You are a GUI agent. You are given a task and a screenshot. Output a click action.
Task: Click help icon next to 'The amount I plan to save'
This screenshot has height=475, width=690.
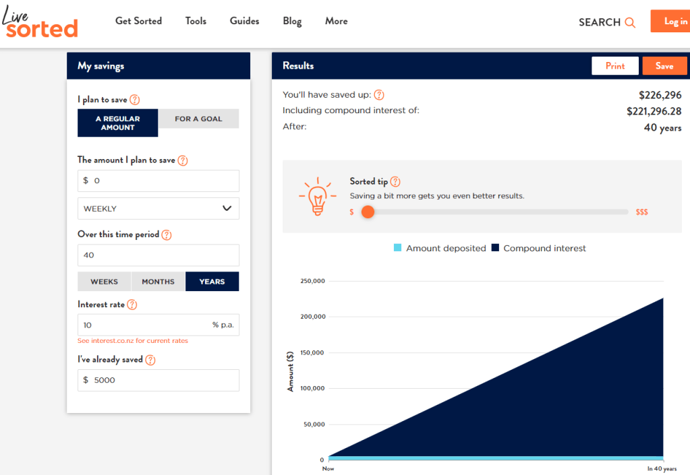tap(183, 160)
